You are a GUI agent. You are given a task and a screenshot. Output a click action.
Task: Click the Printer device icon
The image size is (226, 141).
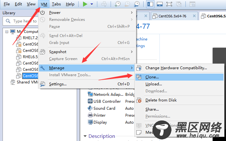point(90,115)
